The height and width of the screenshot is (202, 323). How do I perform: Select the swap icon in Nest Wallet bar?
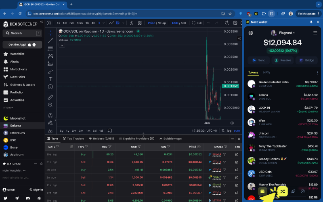click(x=282, y=191)
